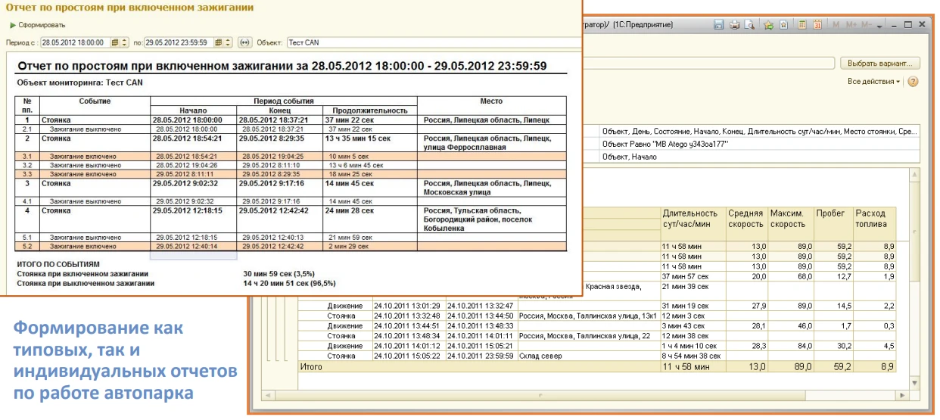Click the cell Россия, Липецкая область, Липецк, Московская улица
The width and height of the screenshot is (940, 420).
(x=492, y=188)
